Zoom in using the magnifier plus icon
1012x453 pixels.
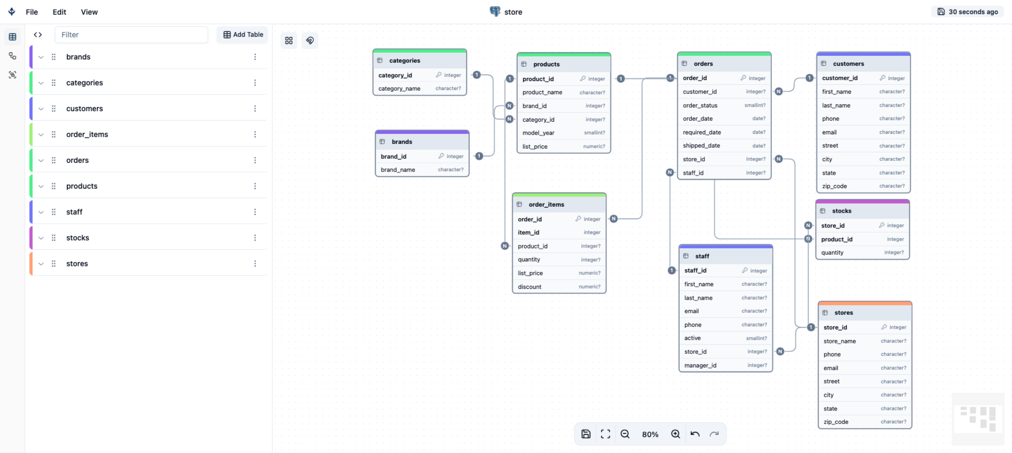(x=676, y=434)
